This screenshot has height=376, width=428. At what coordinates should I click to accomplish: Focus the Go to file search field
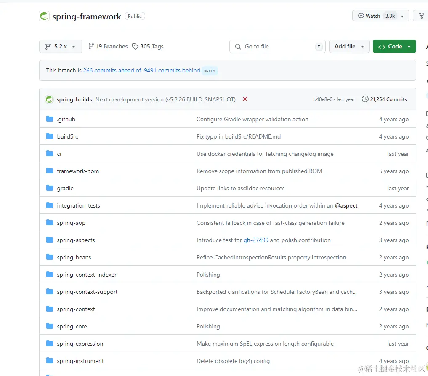click(277, 46)
